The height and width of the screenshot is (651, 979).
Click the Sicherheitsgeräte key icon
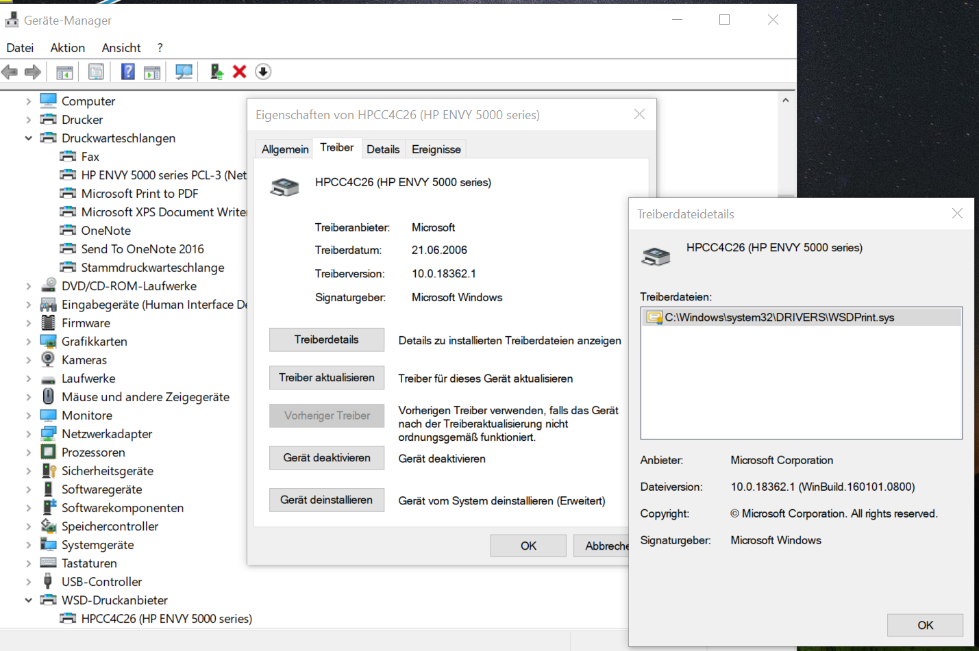49,470
